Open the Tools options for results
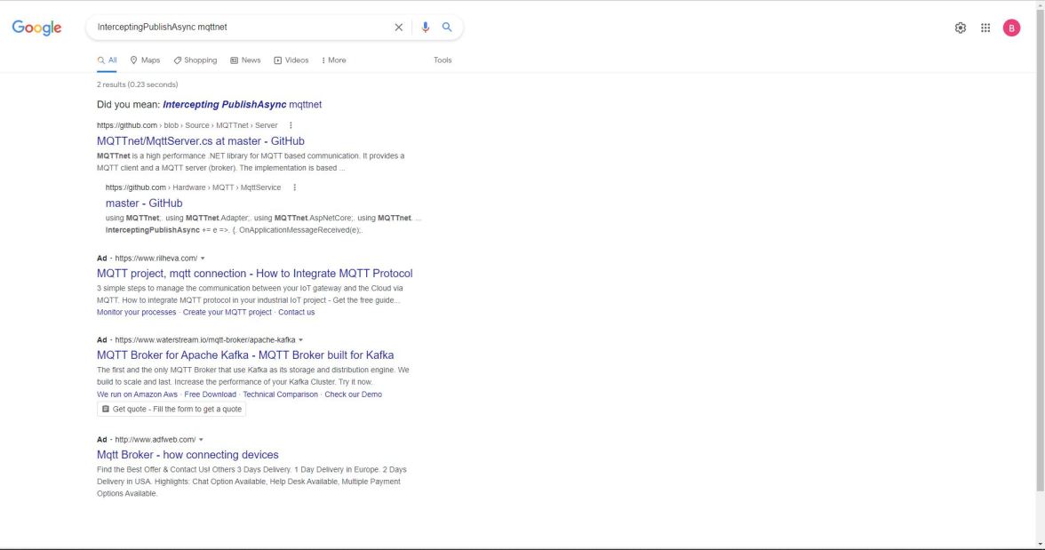1045x550 pixels. [442, 60]
